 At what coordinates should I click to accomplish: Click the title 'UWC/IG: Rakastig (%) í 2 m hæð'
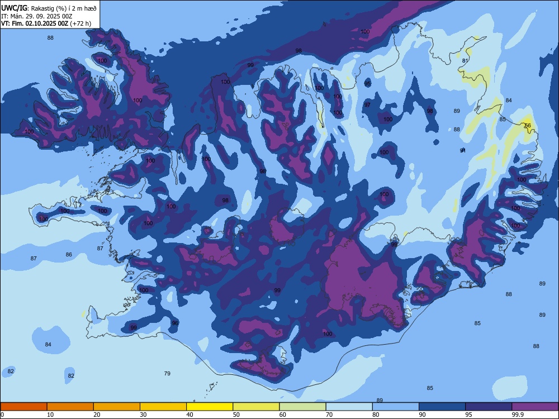49,8
